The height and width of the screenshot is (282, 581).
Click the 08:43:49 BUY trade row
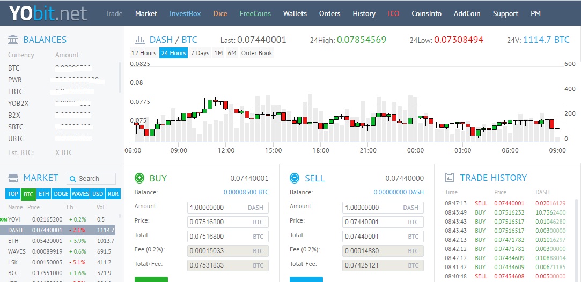pos(505,212)
